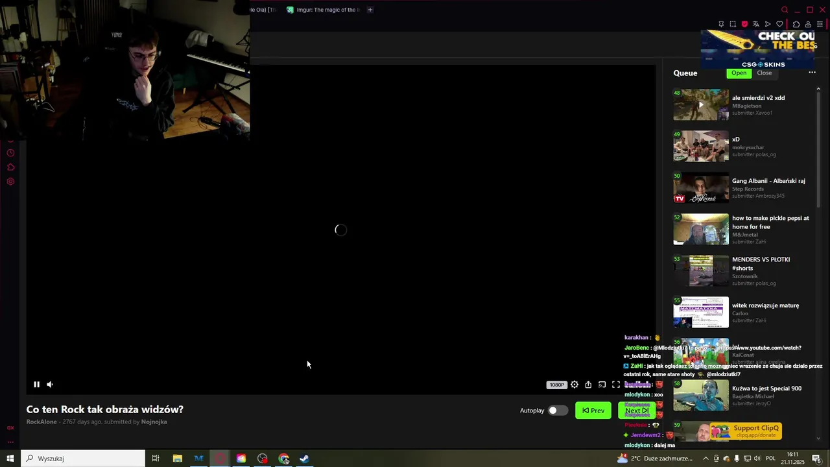830x467 pixels.
Task: Click the submitter name Nojnojka
Action: tap(154, 422)
